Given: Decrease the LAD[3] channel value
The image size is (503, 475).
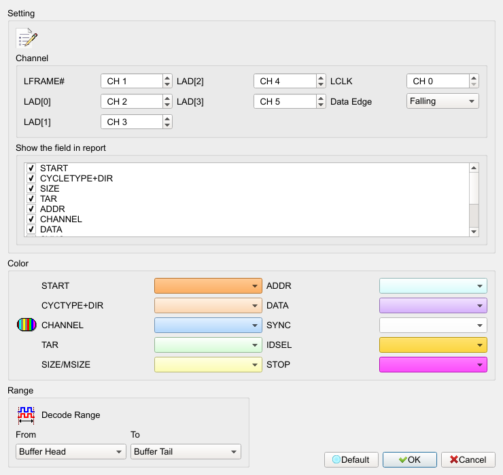Looking at the screenshot, I should 320,105.
